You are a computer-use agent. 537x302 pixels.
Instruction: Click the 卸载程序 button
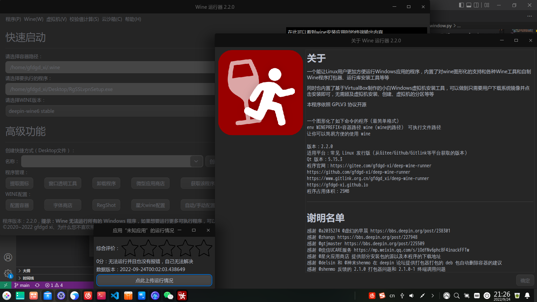(106, 183)
